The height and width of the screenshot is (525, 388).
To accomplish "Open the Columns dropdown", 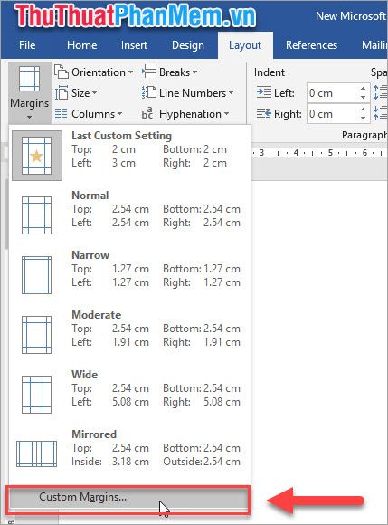I will point(89,113).
